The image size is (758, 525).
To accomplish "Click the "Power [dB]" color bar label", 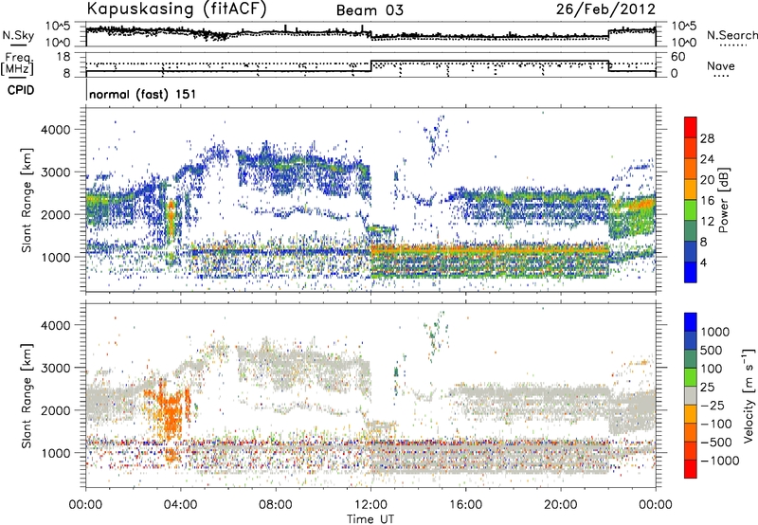I will [x=724, y=200].
